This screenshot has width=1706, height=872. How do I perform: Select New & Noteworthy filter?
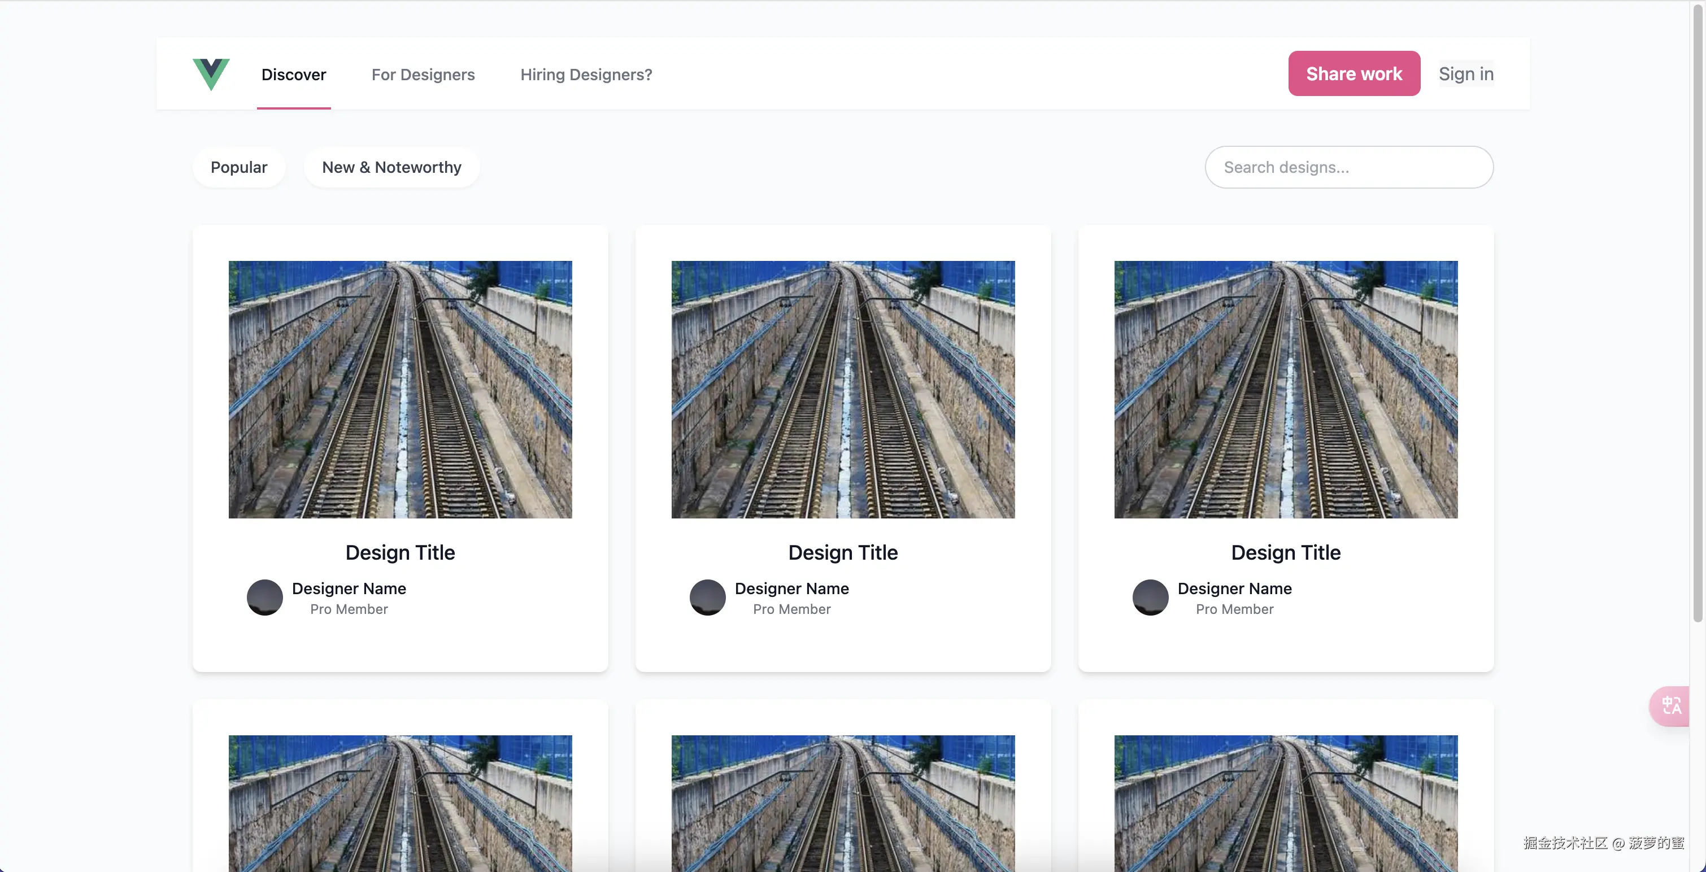[391, 167]
